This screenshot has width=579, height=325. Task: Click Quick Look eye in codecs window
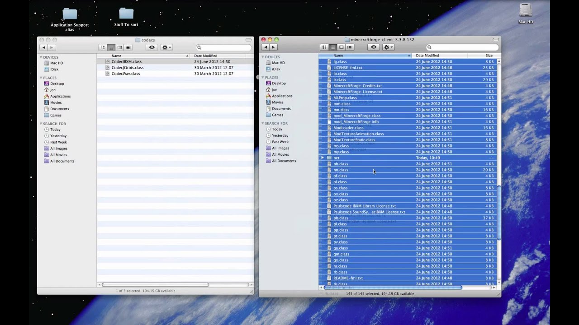pyautogui.click(x=152, y=47)
